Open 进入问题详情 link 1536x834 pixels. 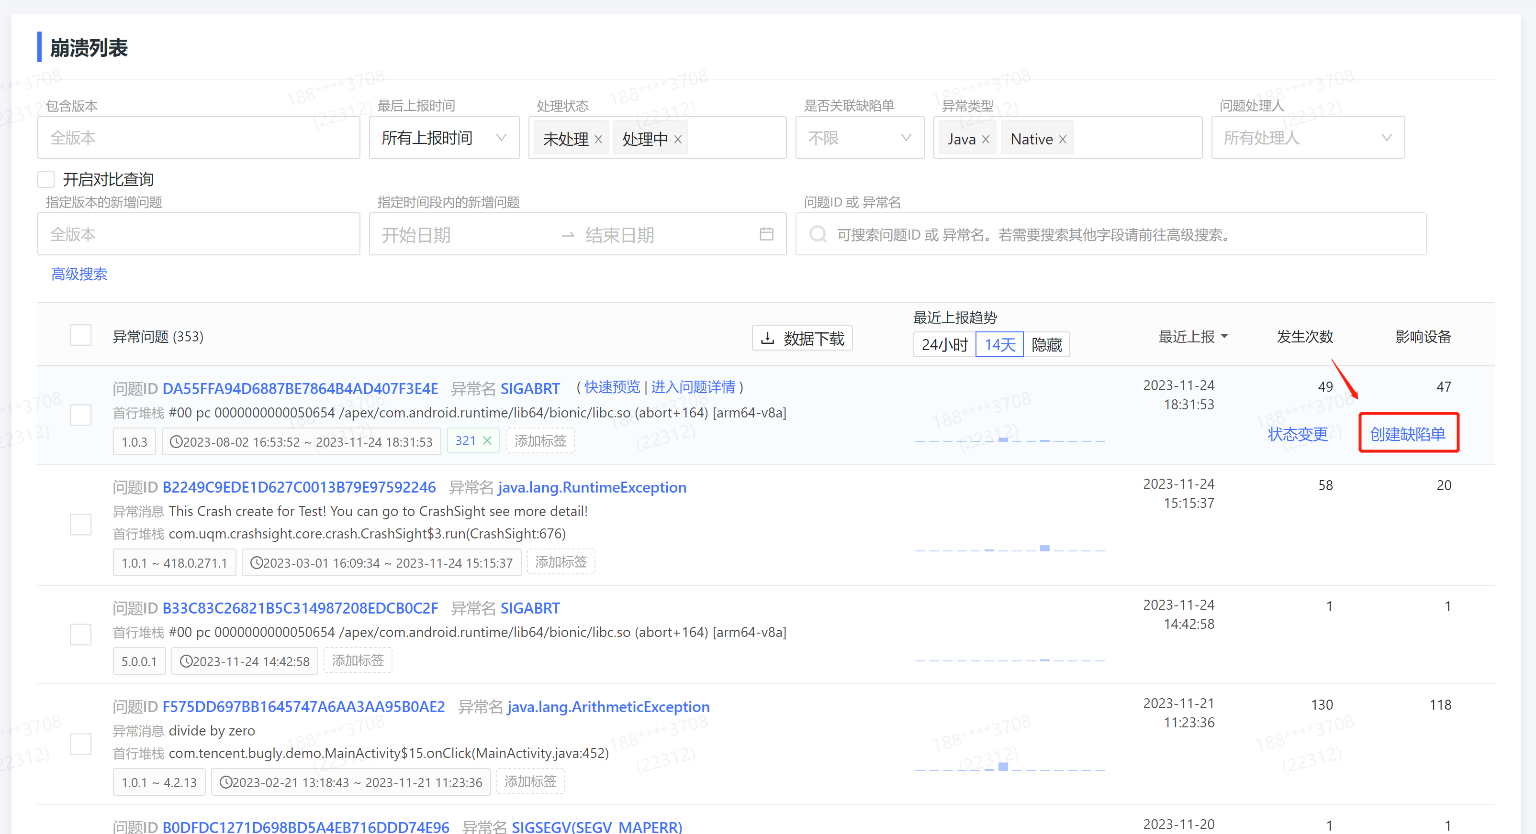coord(694,387)
